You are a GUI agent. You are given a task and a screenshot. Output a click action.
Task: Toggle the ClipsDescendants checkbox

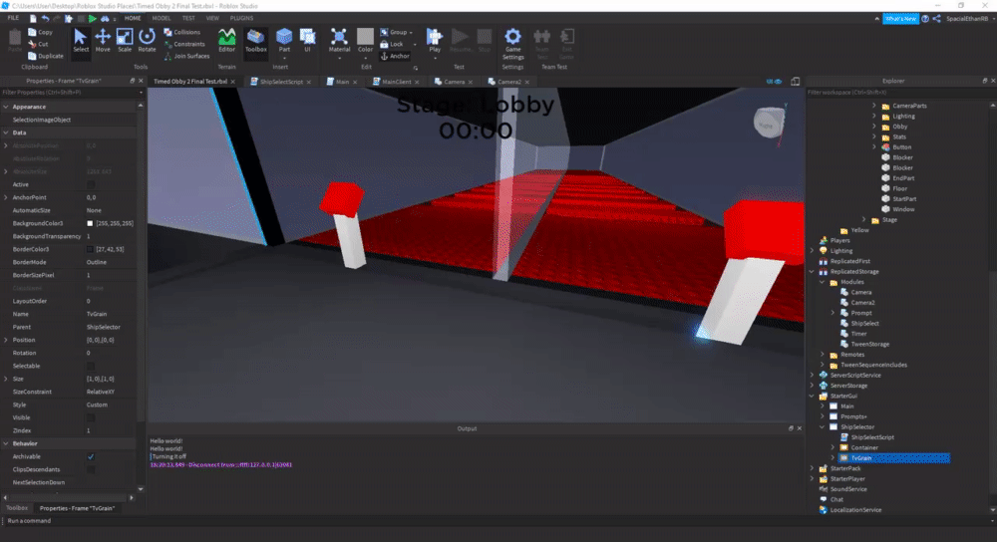point(91,469)
